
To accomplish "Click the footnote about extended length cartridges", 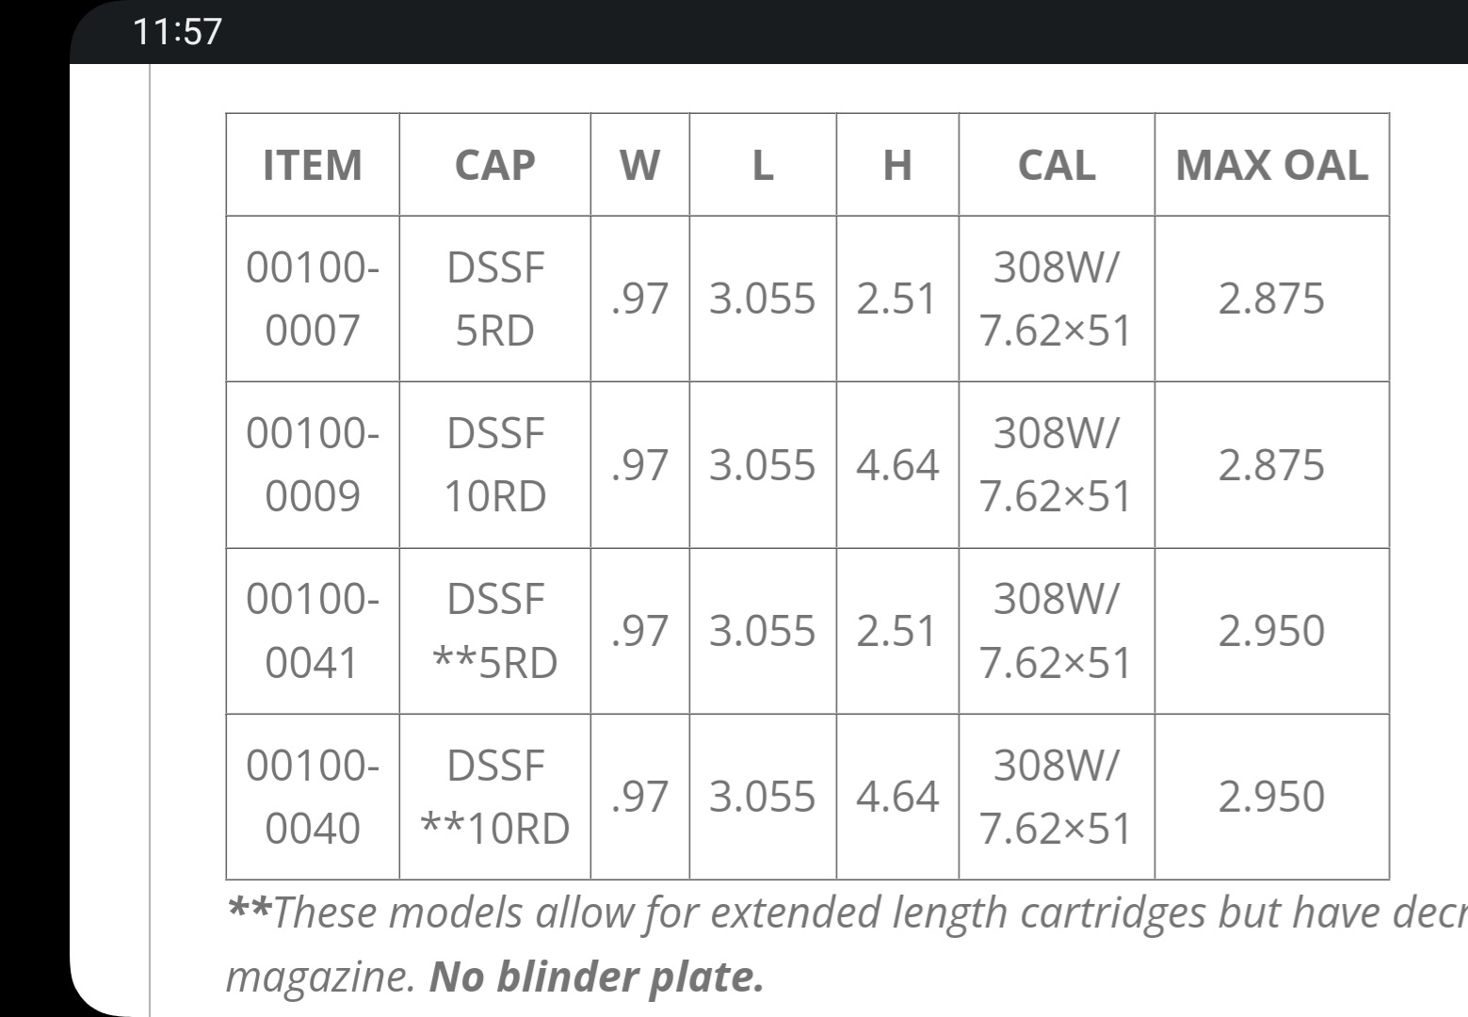I will coord(847,944).
